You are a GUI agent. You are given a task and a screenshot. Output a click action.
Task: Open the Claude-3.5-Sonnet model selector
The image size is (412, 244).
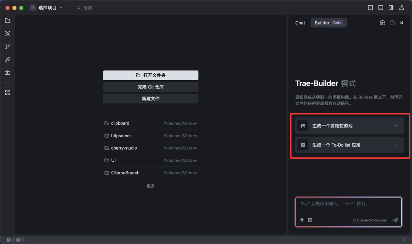[369, 220]
